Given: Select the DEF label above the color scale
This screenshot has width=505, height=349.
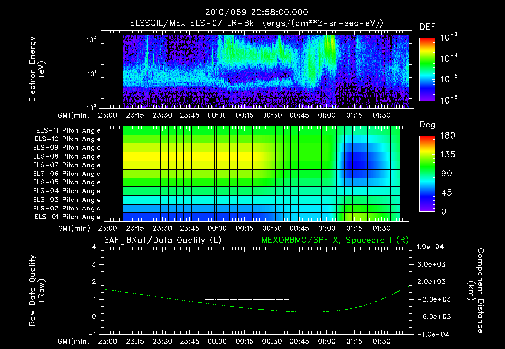Looking at the screenshot, I should (x=428, y=27).
